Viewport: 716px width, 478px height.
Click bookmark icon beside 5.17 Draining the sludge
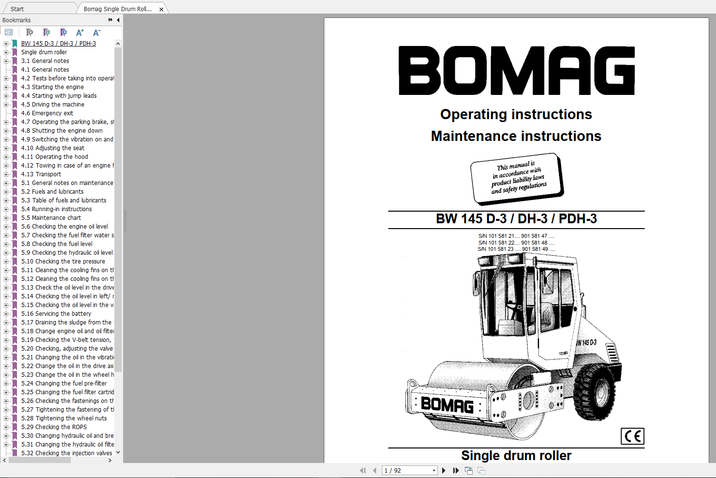coord(15,323)
